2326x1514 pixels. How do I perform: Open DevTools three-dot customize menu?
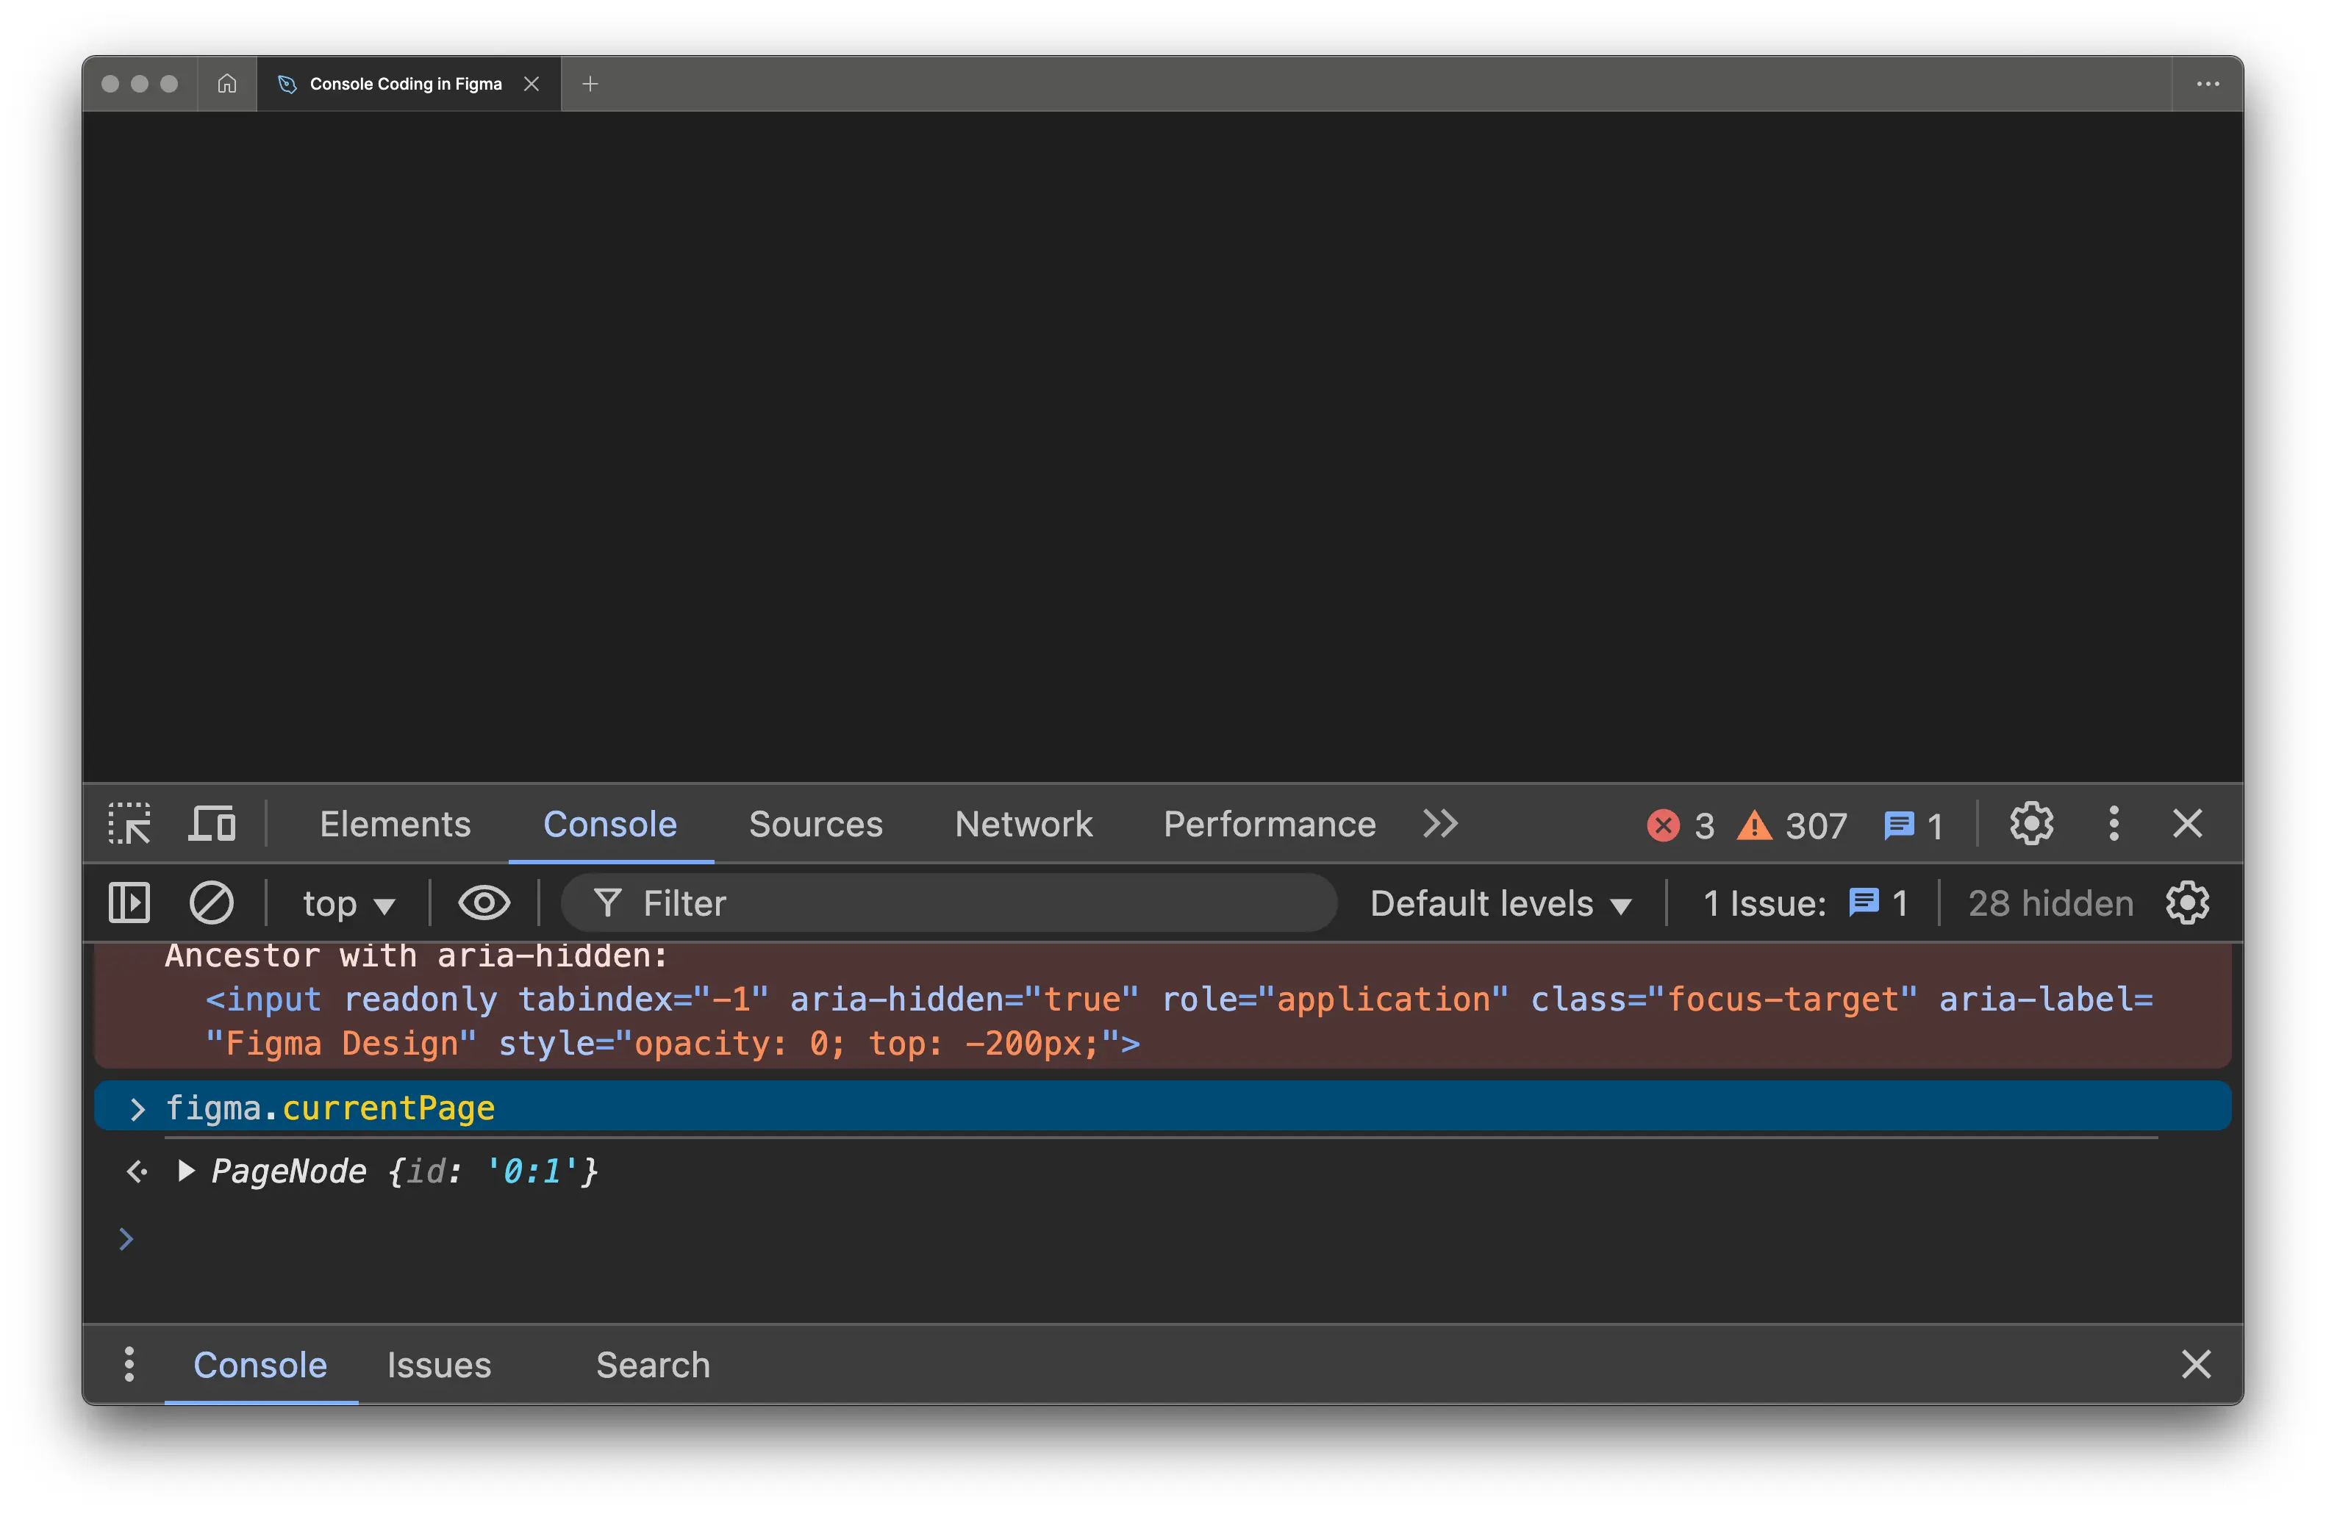[2114, 823]
